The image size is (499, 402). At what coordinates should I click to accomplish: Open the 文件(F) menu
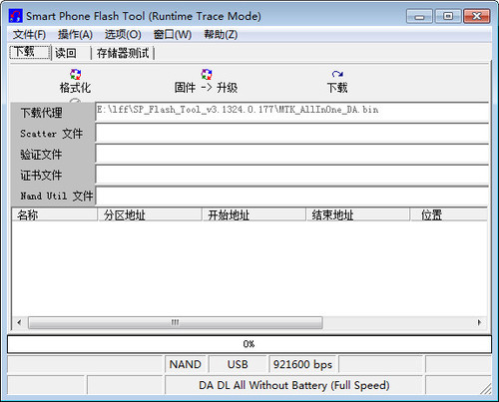(29, 34)
